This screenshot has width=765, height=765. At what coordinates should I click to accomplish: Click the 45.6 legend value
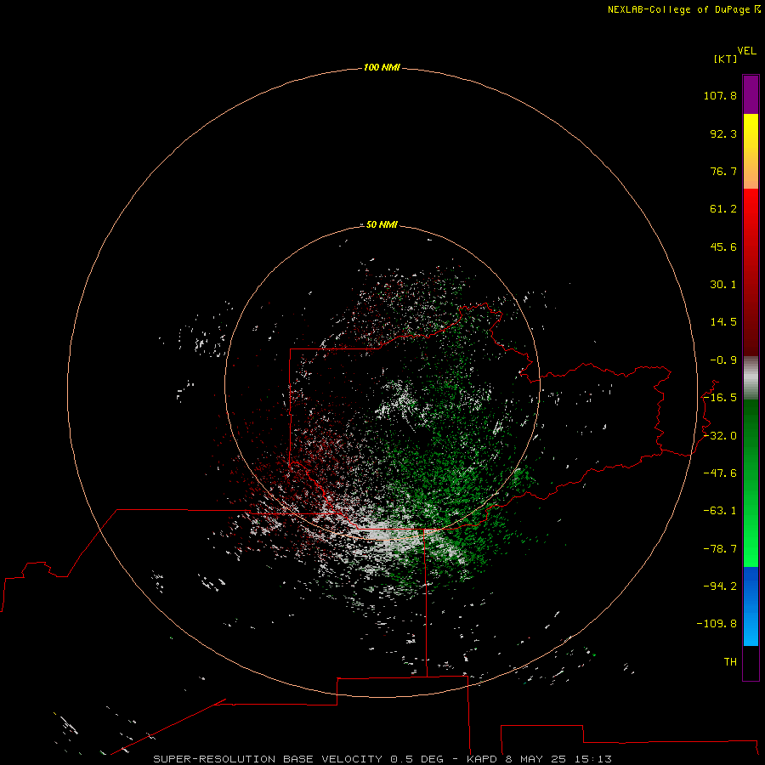[x=723, y=246]
